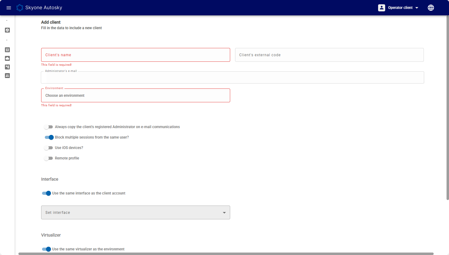
Task: Enable the Use iOS devices toggle
Action: [48, 148]
